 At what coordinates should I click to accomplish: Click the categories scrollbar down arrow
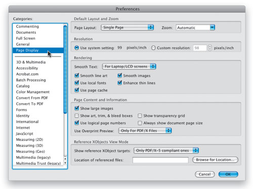click(x=65, y=163)
